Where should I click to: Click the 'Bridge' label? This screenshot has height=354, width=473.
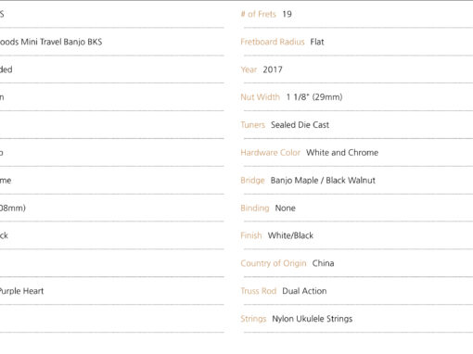[252, 181]
